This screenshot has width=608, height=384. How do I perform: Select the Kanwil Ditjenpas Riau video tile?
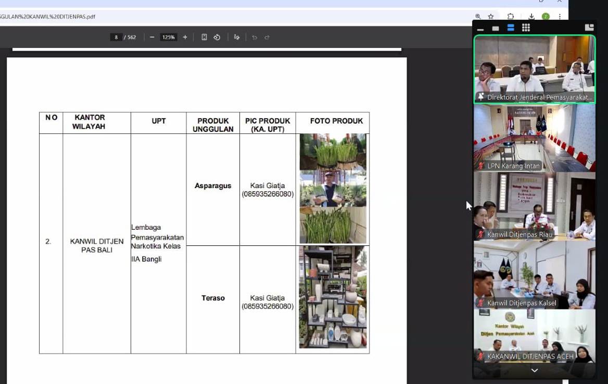534,206
